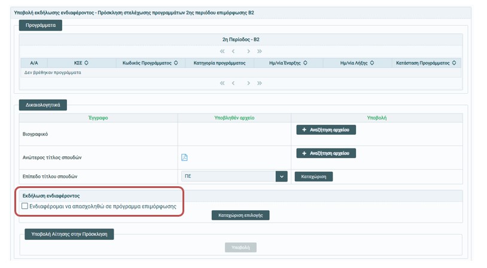Open the Επίπεδο τίτλου σπουδών dropdown
This screenshot has height=268, width=487.
point(281,177)
